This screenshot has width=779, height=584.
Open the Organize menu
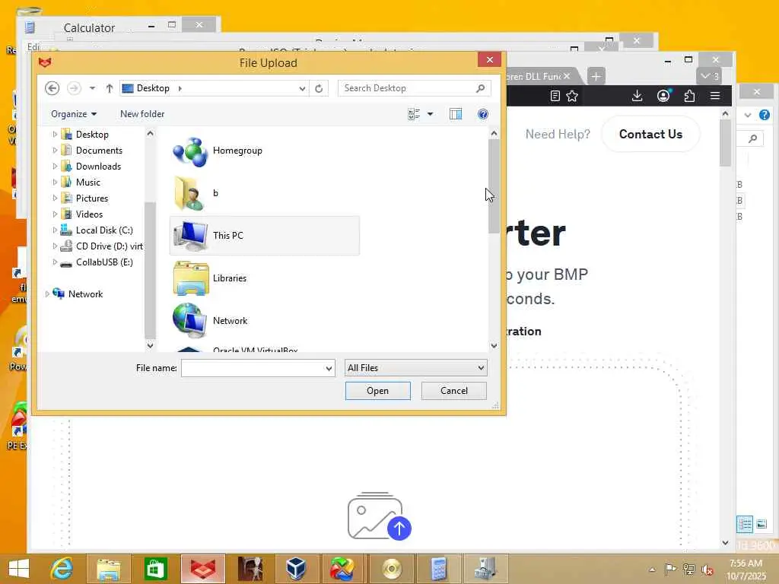74,114
